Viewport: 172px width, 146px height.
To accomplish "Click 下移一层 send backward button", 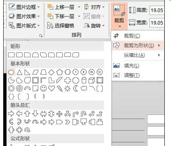I will click(61, 16).
